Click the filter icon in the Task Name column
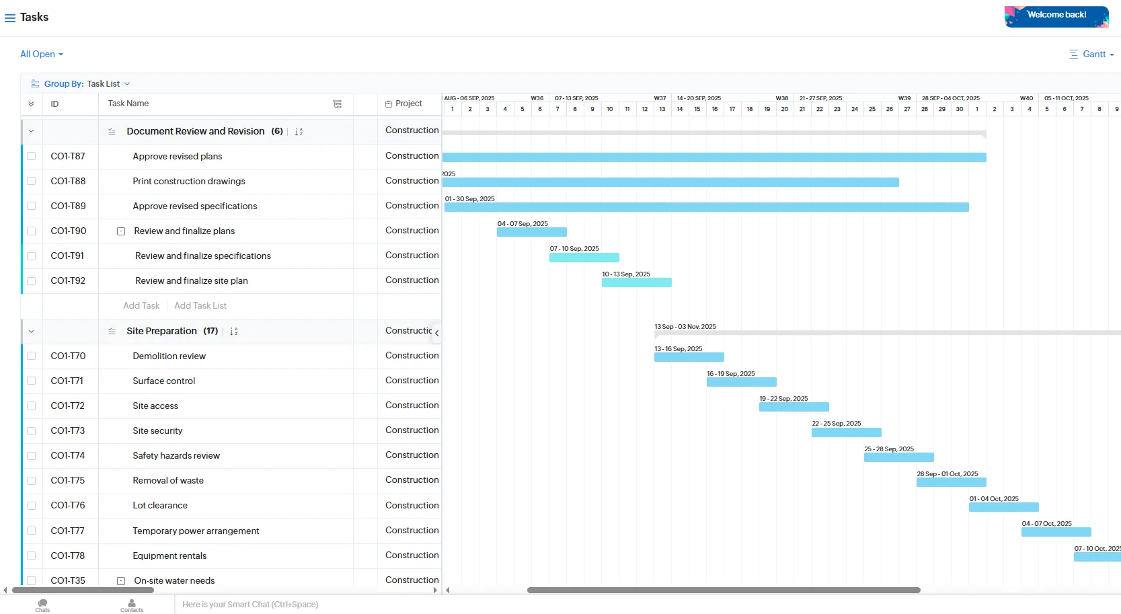The width and height of the screenshot is (1121, 614). pyautogui.click(x=338, y=104)
